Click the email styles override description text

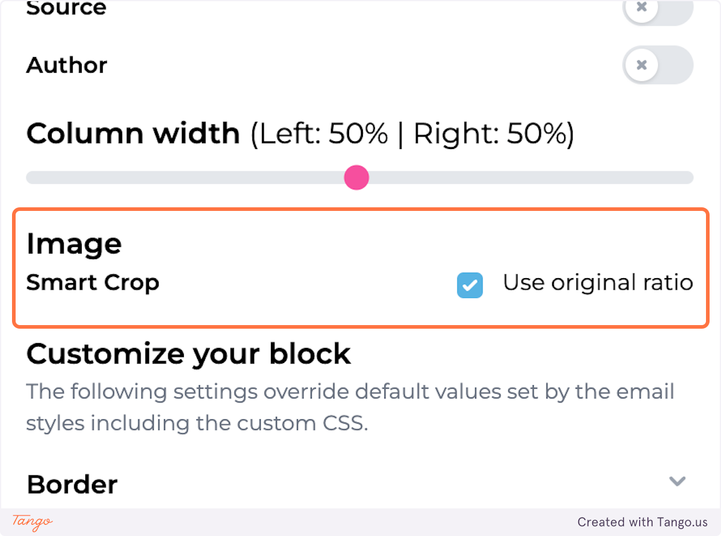[350, 407]
